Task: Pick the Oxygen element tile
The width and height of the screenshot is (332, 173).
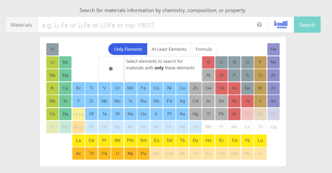Action: [247, 62]
